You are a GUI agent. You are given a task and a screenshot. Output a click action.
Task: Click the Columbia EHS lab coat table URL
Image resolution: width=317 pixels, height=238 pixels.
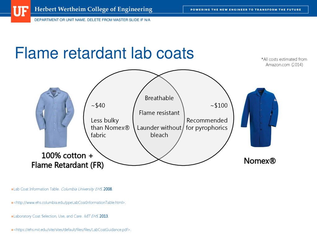pos(70,203)
